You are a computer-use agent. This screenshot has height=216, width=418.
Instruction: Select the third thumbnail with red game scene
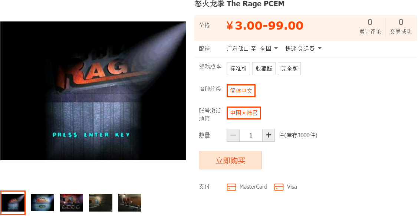tap(72, 203)
